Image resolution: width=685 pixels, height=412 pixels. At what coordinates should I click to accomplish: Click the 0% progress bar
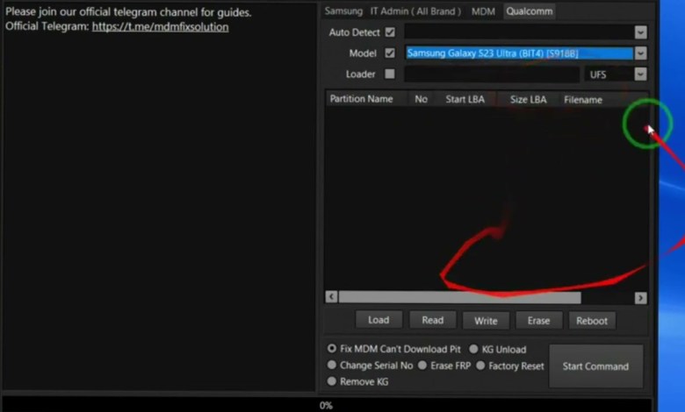(327, 405)
